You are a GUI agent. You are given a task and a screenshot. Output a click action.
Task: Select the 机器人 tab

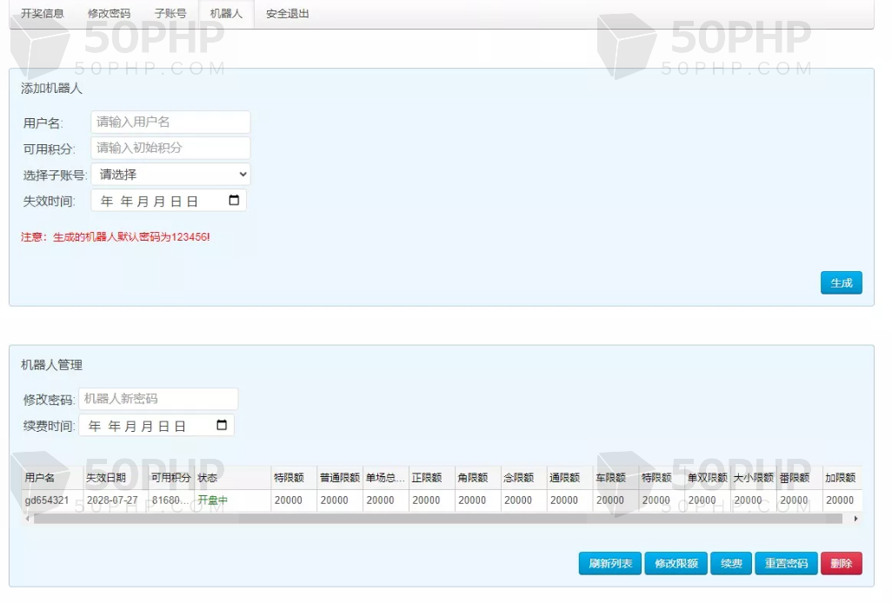(x=226, y=14)
